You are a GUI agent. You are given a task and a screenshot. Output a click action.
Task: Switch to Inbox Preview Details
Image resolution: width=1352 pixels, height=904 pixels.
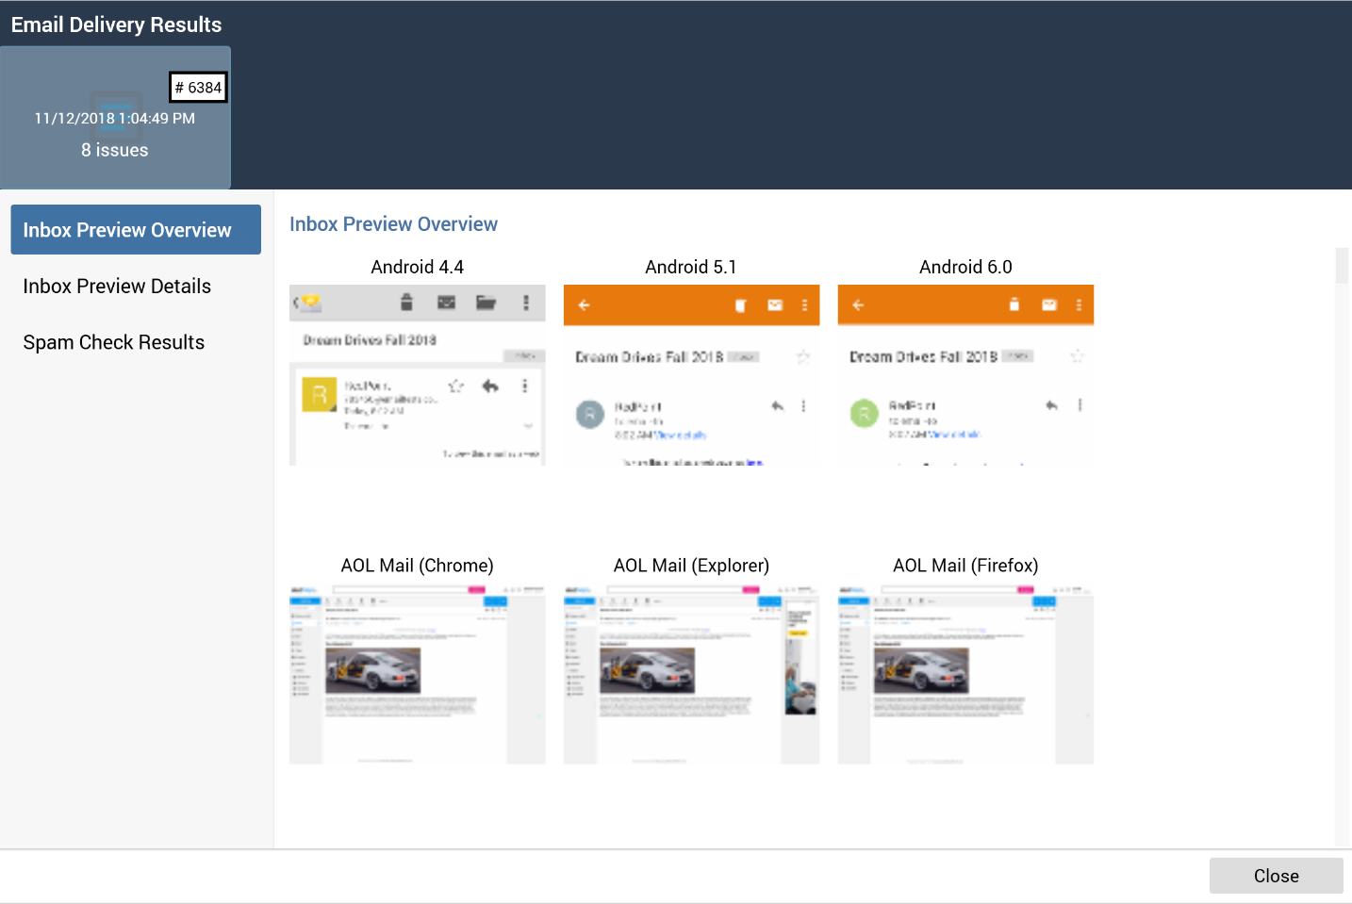[117, 287]
